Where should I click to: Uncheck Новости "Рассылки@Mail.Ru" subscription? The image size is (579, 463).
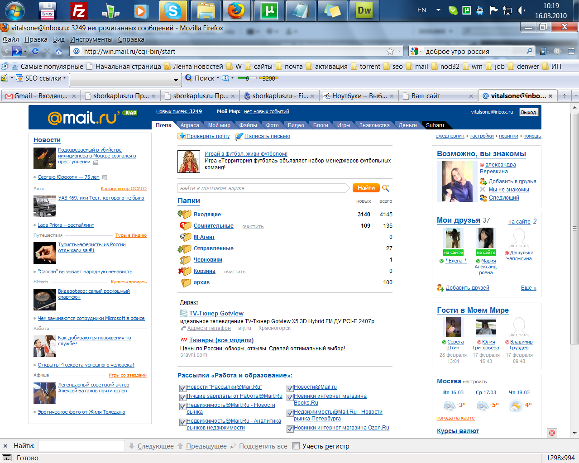click(x=183, y=388)
